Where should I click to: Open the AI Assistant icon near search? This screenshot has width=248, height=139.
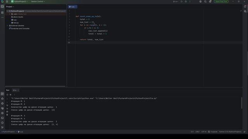[200, 2]
